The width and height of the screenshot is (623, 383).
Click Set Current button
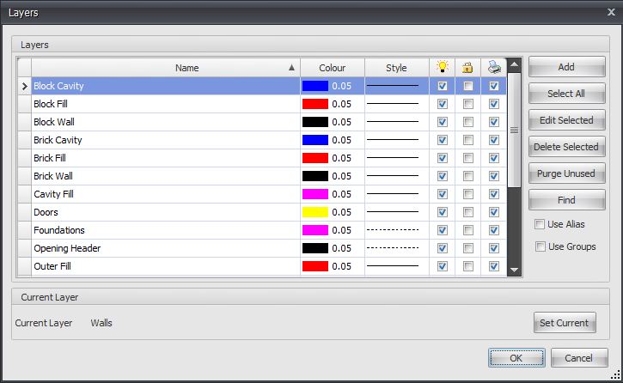pyautogui.click(x=565, y=323)
